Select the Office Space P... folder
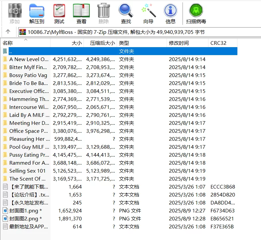This screenshot has width=261, height=240. click(29, 131)
